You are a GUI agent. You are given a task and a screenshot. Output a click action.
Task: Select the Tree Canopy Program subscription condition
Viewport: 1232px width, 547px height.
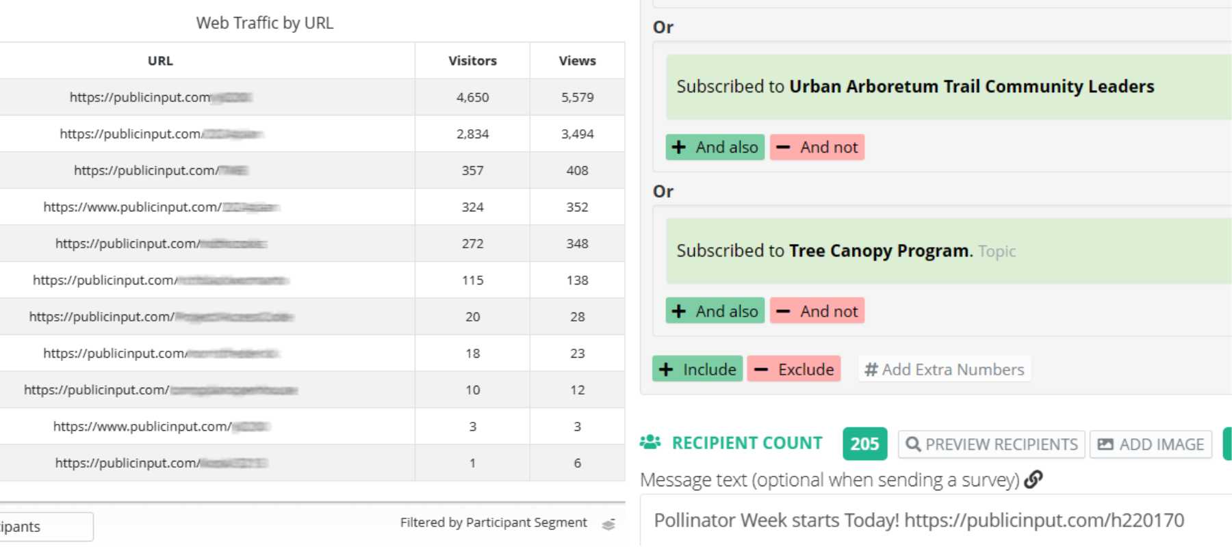(x=948, y=251)
